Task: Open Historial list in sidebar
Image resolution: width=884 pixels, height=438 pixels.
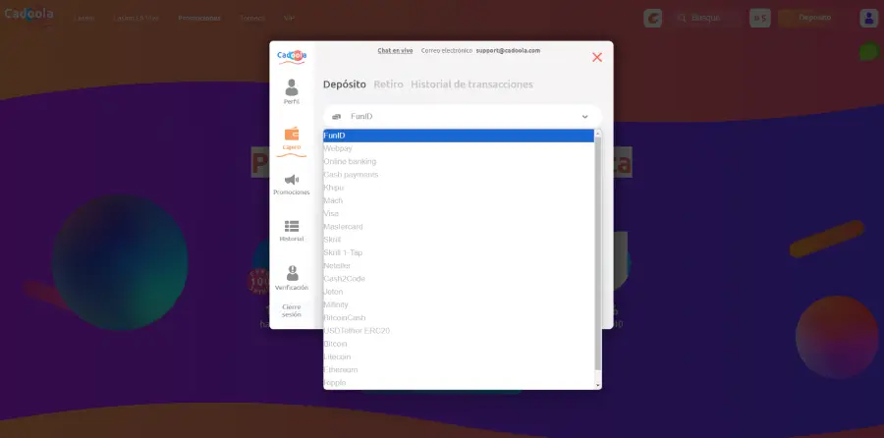Action: [292, 231]
